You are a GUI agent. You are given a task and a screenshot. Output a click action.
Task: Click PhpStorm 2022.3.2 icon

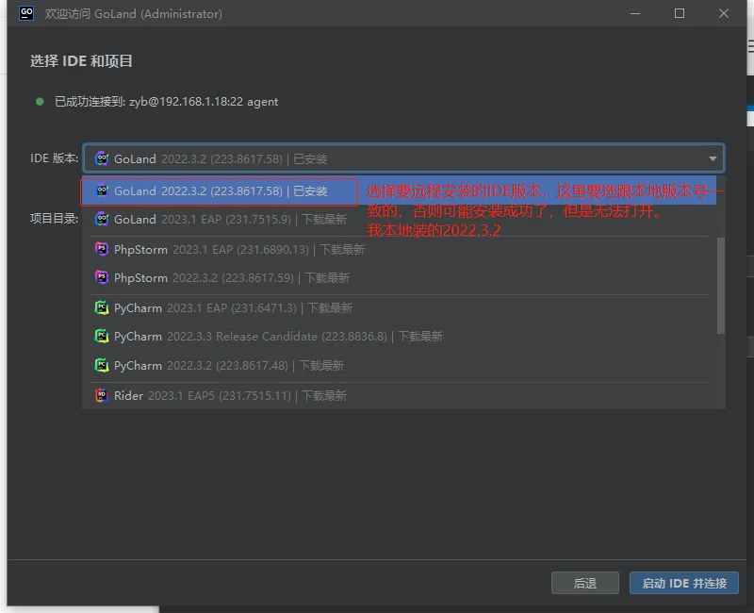pos(102,277)
